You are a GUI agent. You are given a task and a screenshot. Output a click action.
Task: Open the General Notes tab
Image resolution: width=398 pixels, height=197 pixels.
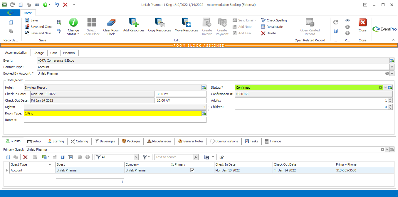(191, 141)
